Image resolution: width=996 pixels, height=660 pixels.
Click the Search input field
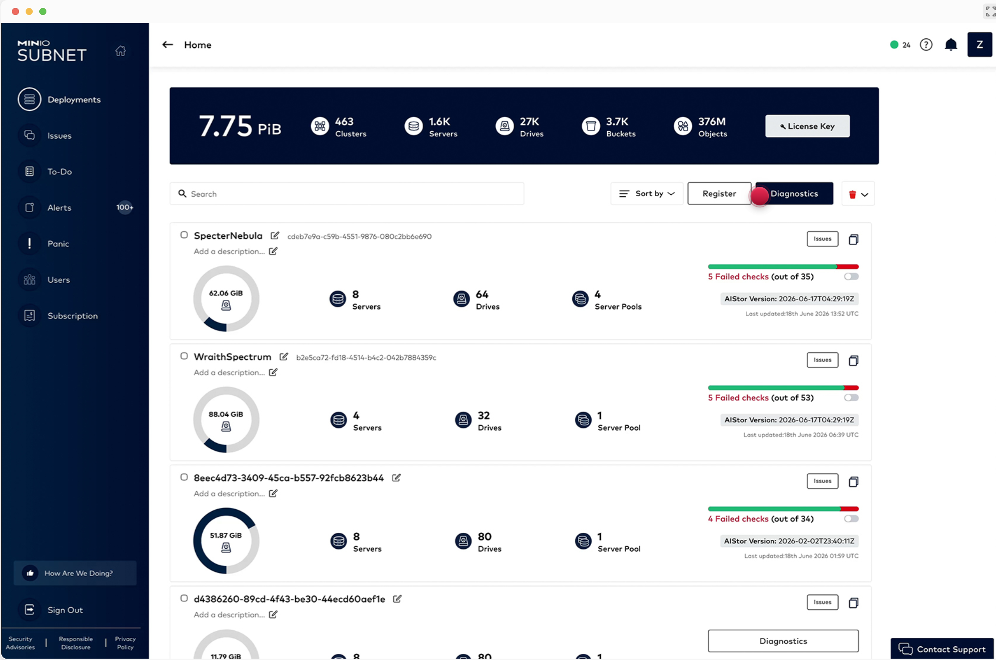(347, 193)
